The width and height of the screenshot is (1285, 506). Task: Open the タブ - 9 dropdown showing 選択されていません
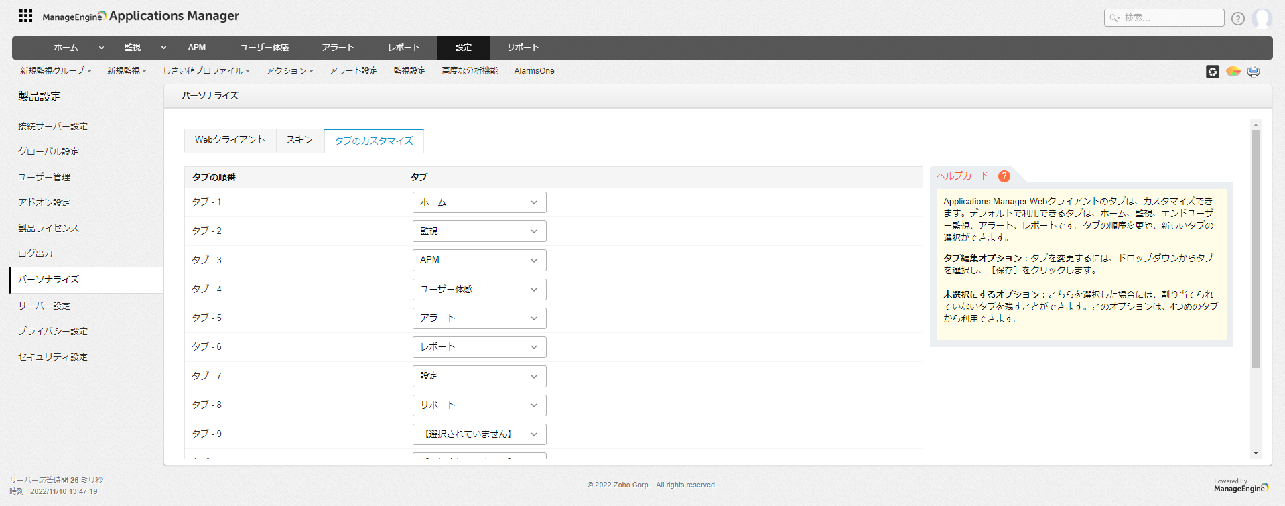[x=479, y=434]
